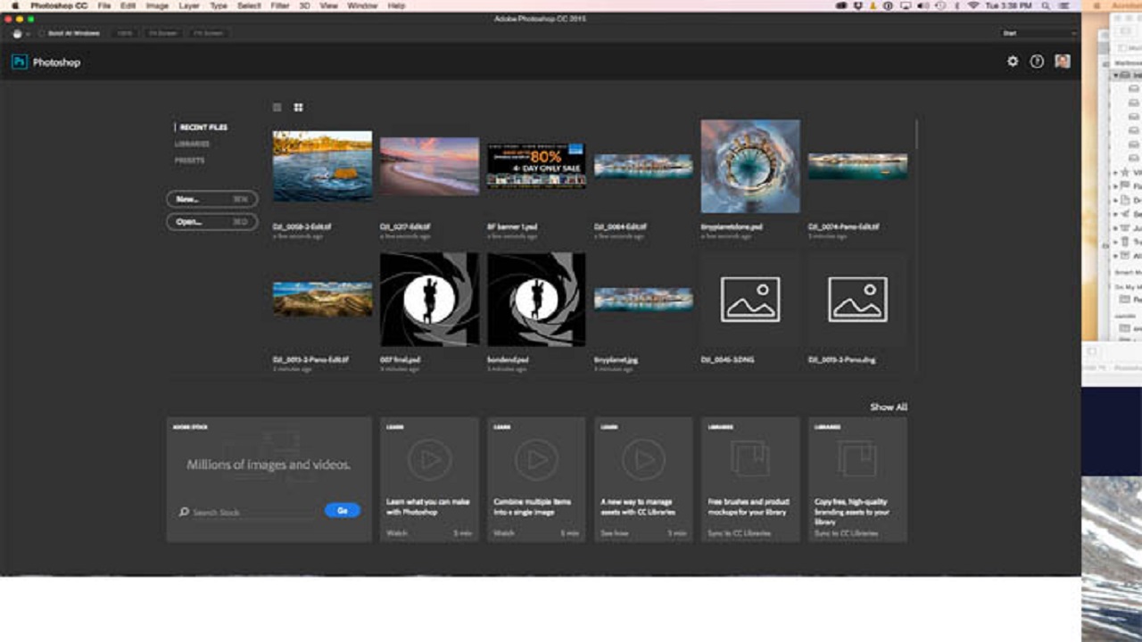The image size is (1142, 642).
Task: Switch recent files to list view
Action: pyautogui.click(x=277, y=107)
